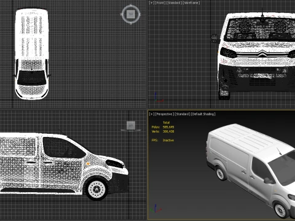Open the [+] menu of Perspective viewport
The image size is (295, 221).
(x=152, y=114)
